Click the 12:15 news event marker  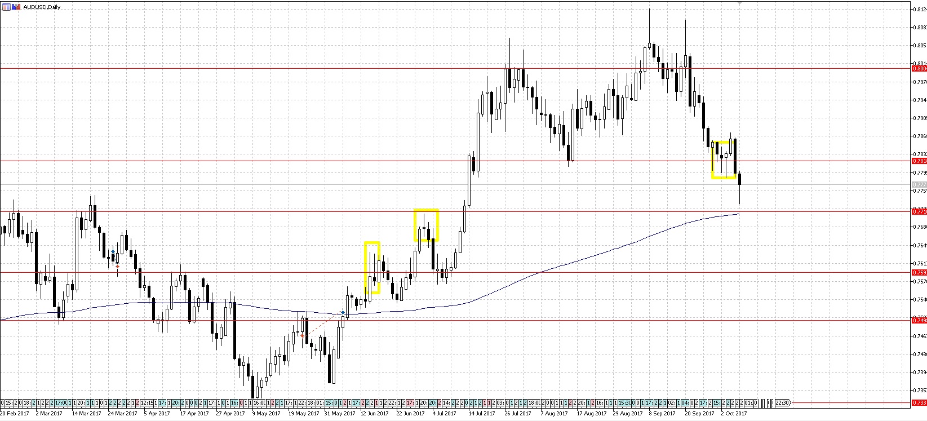(x=147, y=403)
